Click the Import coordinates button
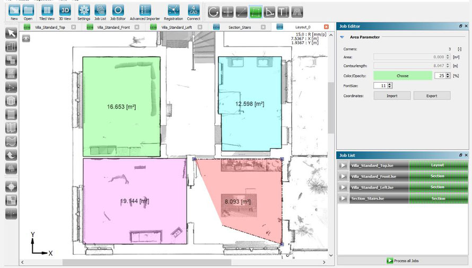The width and height of the screenshot is (472, 268). coord(392,96)
